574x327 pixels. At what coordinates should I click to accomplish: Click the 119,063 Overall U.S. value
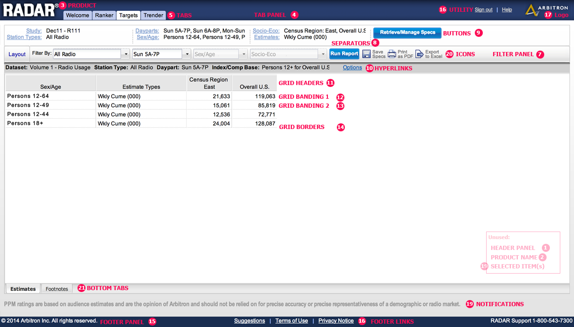click(x=265, y=96)
